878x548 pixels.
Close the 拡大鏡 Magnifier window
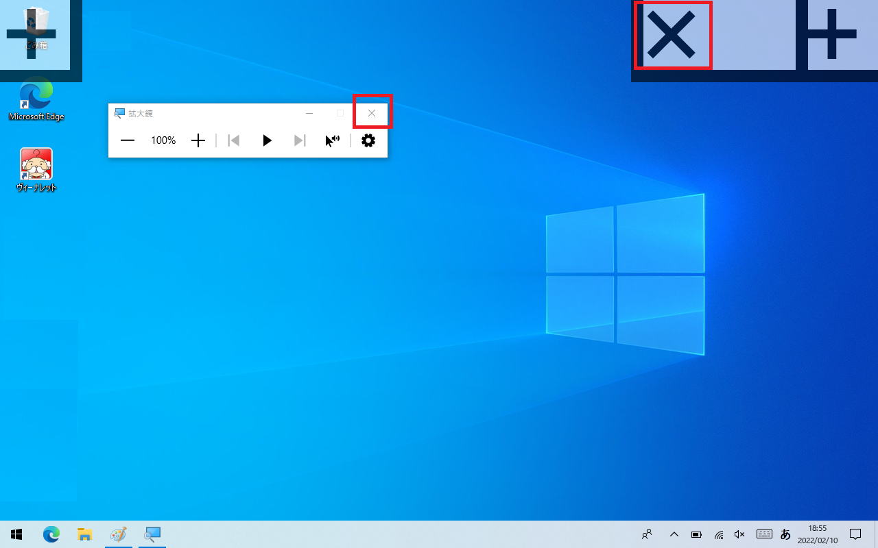point(372,113)
